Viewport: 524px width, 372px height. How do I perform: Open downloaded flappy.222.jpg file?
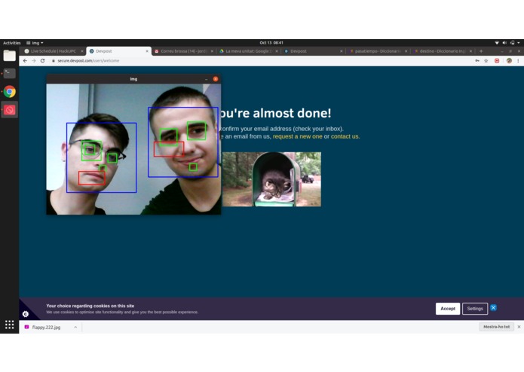click(x=46, y=328)
